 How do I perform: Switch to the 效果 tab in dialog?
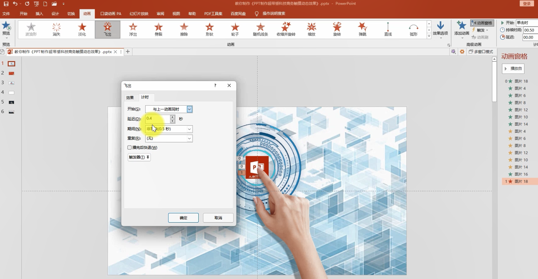130,97
